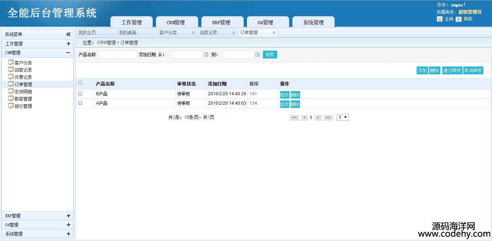The height and width of the screenshot is (241, 492).
Task: Collapse the system menu sidebar chevrons
Action: (x=69, y=34)
